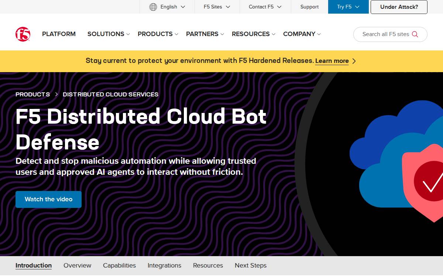
Task: Click the cloud shield hero illustration
Action: tap(396, 161)
